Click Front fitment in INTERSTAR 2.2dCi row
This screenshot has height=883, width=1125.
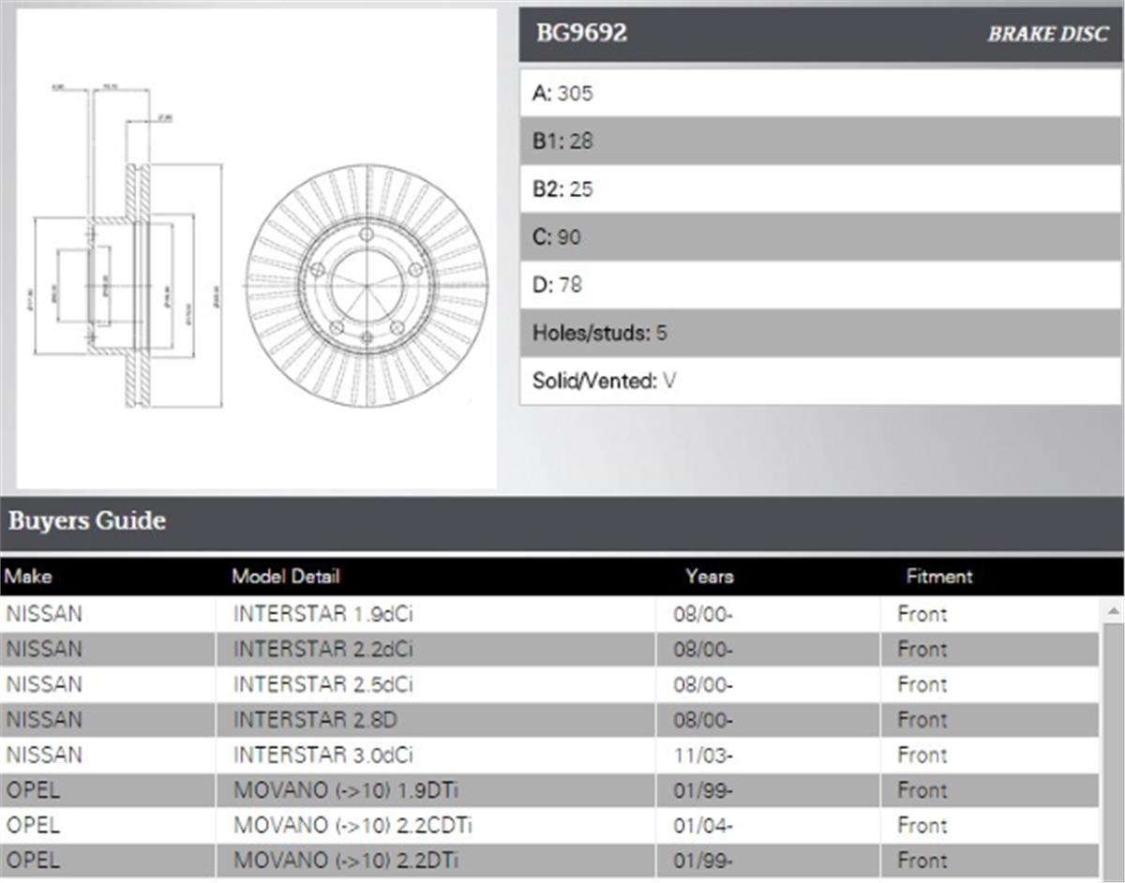[x=922, y=650]
